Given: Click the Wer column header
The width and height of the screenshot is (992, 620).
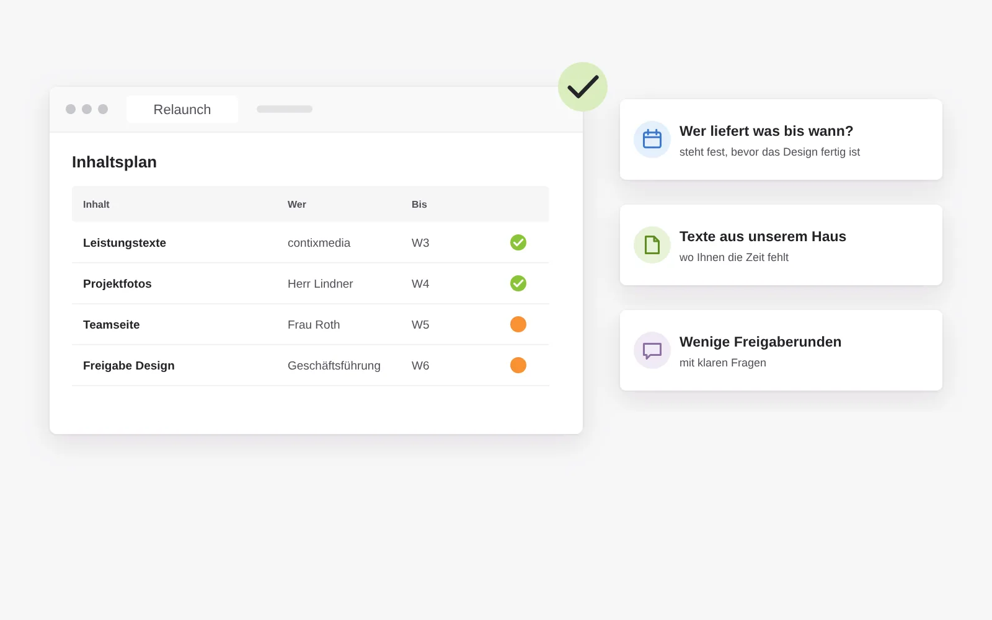Looking at the screenshot, I should tap(297, 205).
